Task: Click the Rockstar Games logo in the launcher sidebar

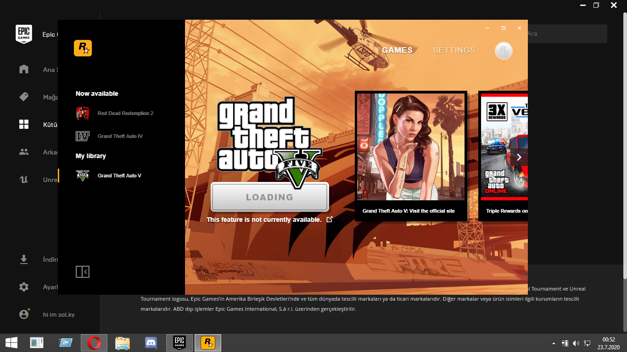Action: [83, 48]
